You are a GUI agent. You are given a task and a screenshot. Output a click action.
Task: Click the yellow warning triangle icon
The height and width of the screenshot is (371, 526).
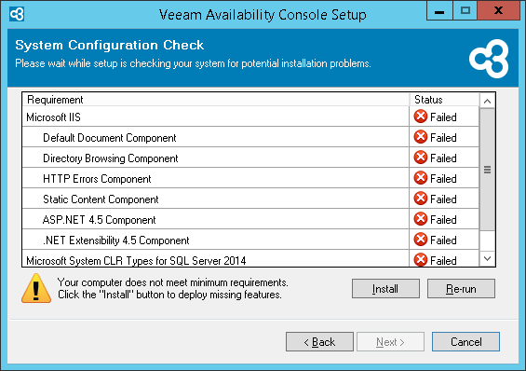(x=36, y=288)
